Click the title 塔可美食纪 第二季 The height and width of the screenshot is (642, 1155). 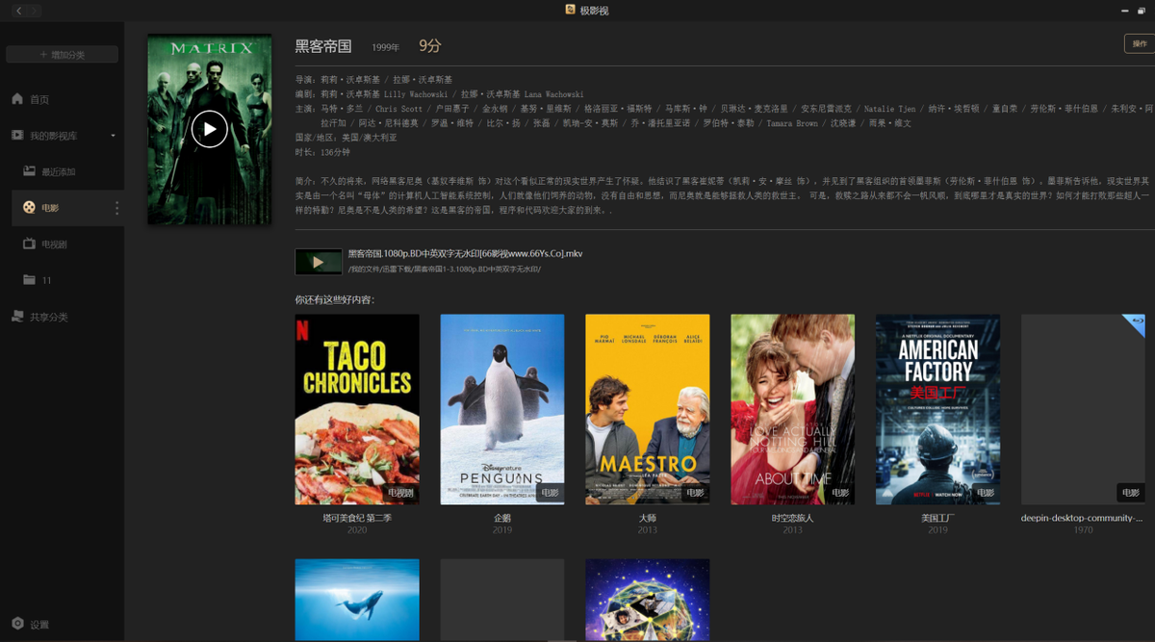point(357,518)
